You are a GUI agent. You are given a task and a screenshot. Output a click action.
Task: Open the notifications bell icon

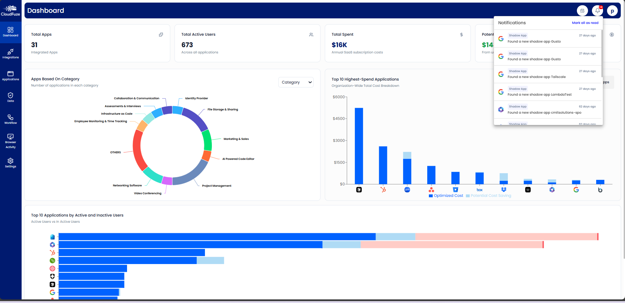597,11
